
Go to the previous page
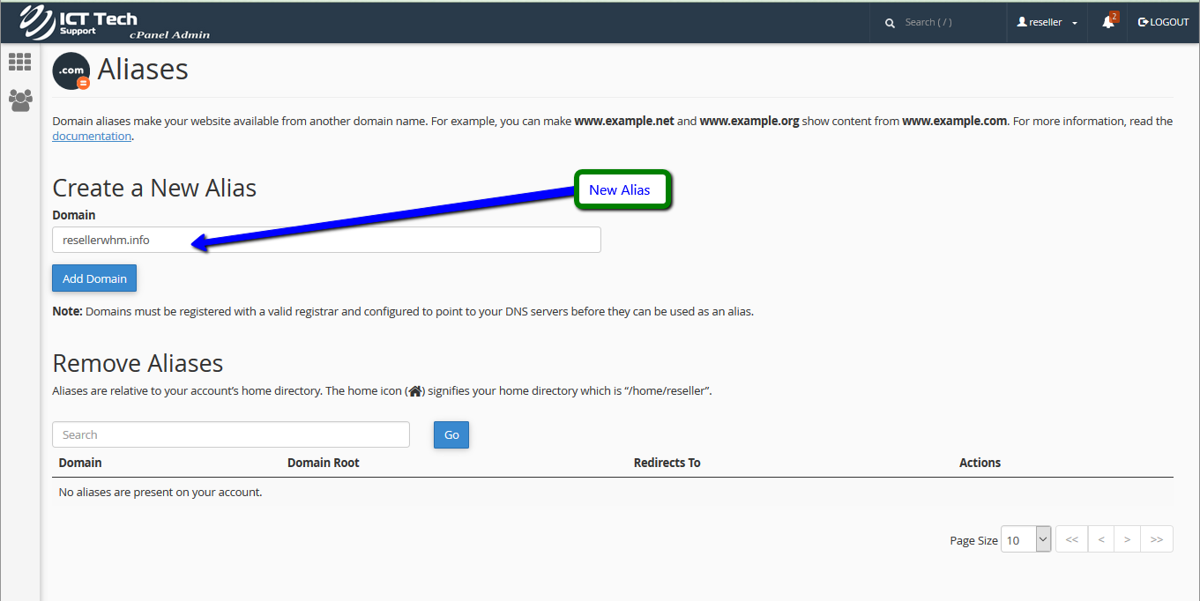tap(1100, 539)
